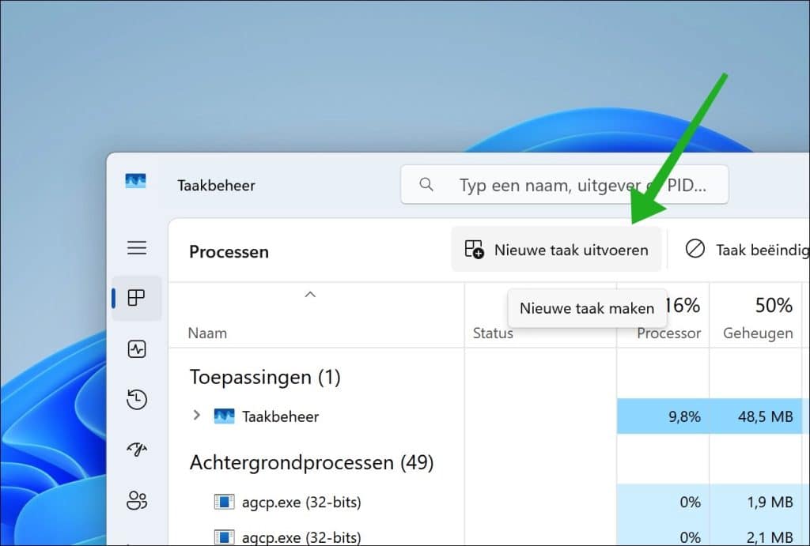Expand the Taakbeheer process row chevron

pos(197,416)
